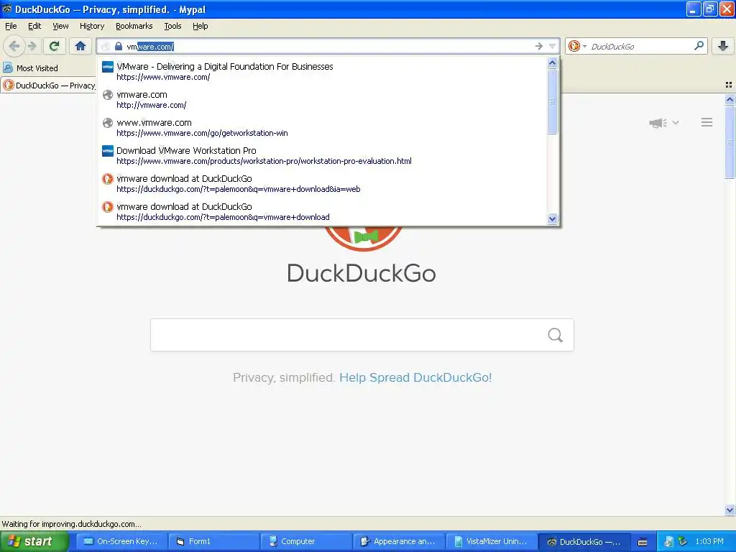
Task: Switch to Computer taskbar item
Action: (305, 541)
